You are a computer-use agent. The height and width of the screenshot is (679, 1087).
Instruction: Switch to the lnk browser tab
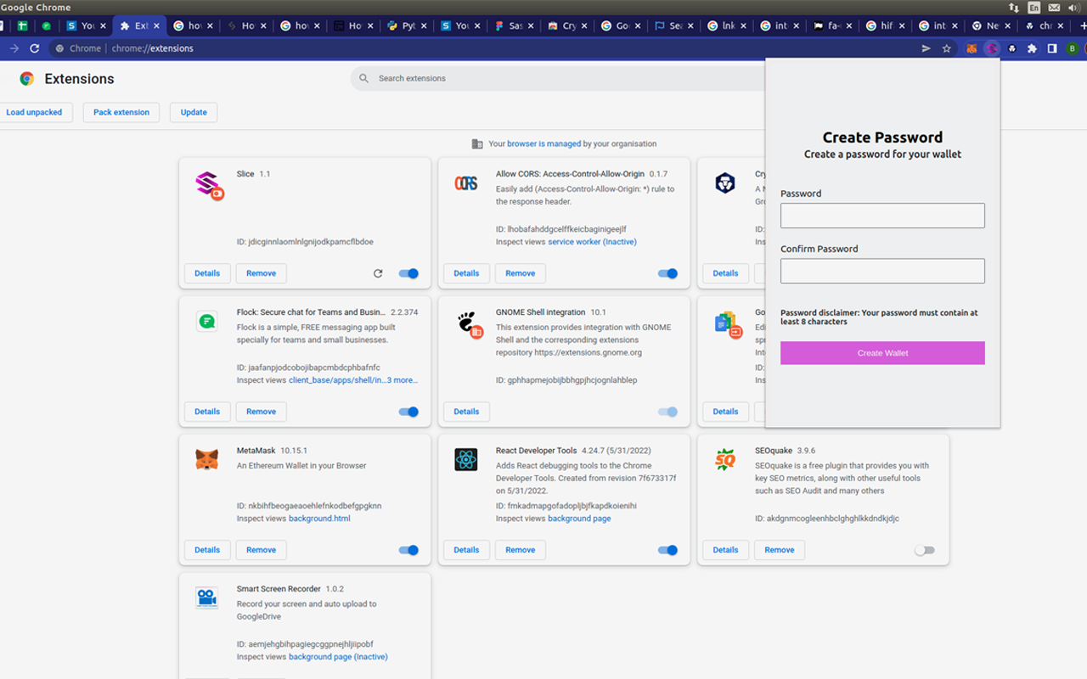tap(727, 25)
